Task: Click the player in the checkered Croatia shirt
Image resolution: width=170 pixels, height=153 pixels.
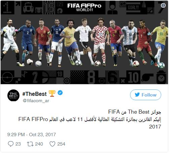Action: pos(100,42)
